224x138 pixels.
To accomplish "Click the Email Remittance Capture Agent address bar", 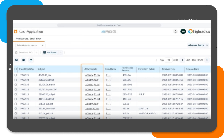I will click(x=109, y=25).
